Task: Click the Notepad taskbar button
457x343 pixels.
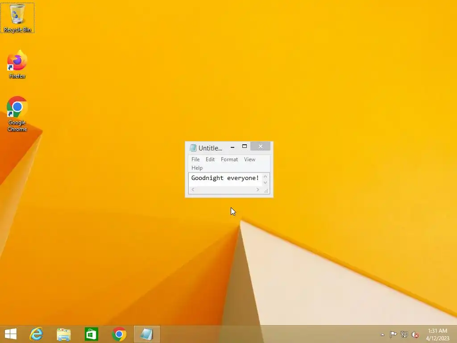Action: pyautogui.click(x=146, y=334)
